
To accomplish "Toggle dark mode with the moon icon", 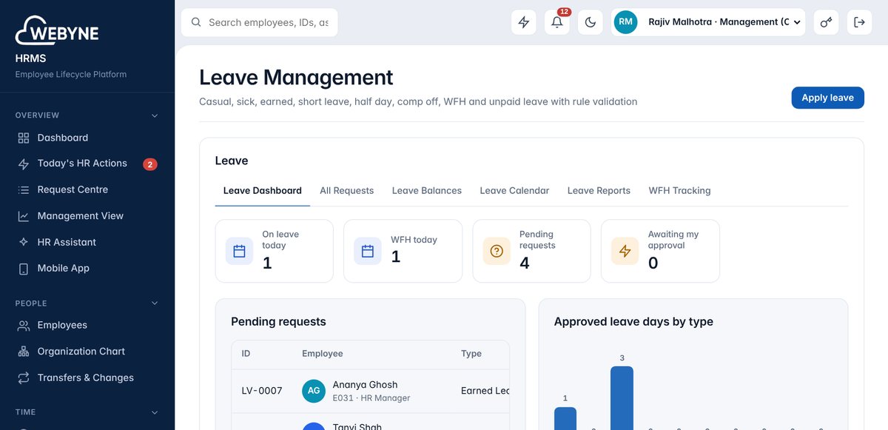I will point(591,22).
